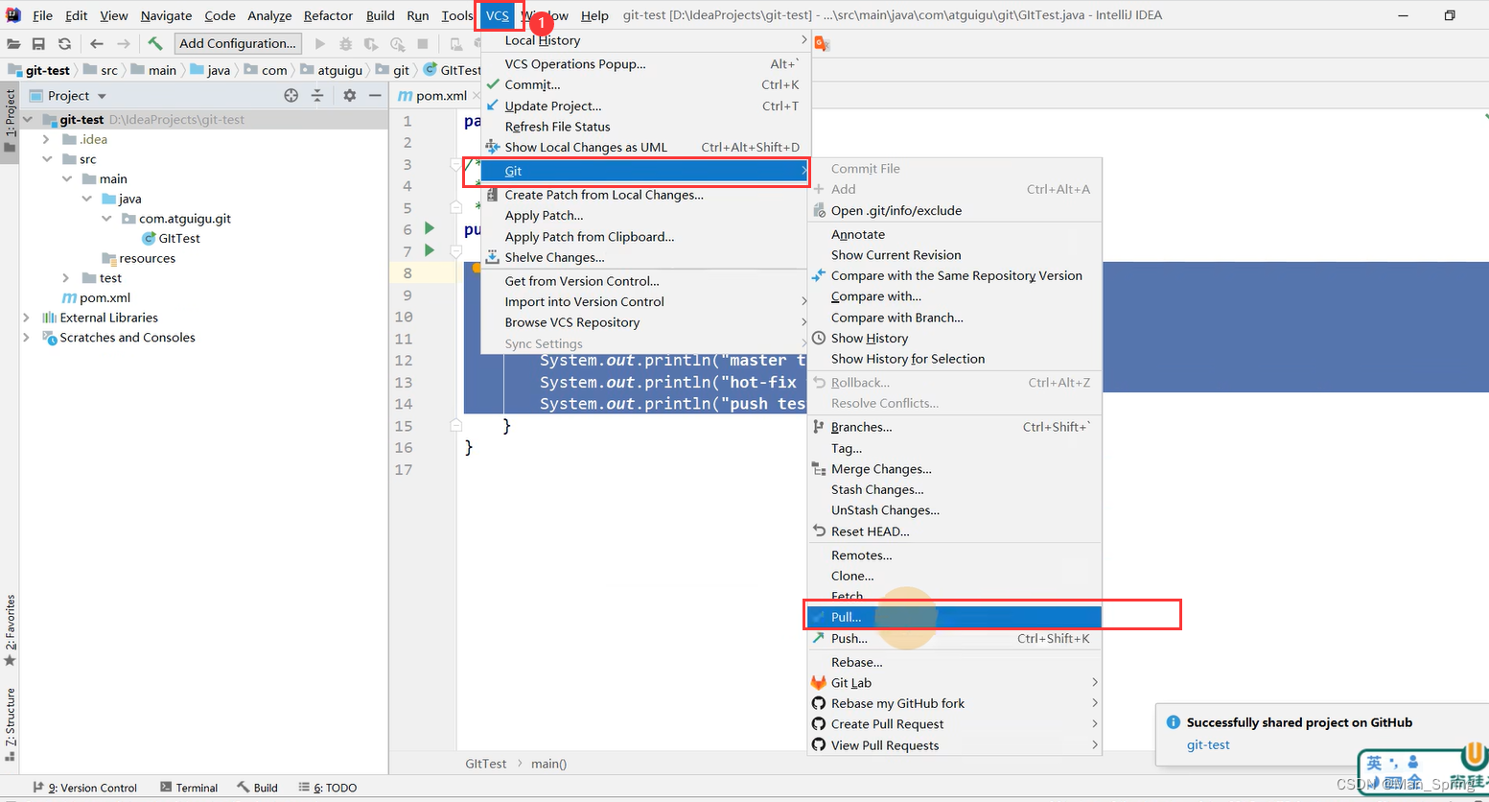The image size is (1489, 802).
Task: Open Branches... in Git submenu
Action: coord(954,427)
